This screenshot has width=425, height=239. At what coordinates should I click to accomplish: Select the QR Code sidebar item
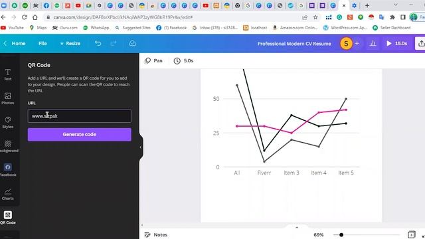coord(7,218)
